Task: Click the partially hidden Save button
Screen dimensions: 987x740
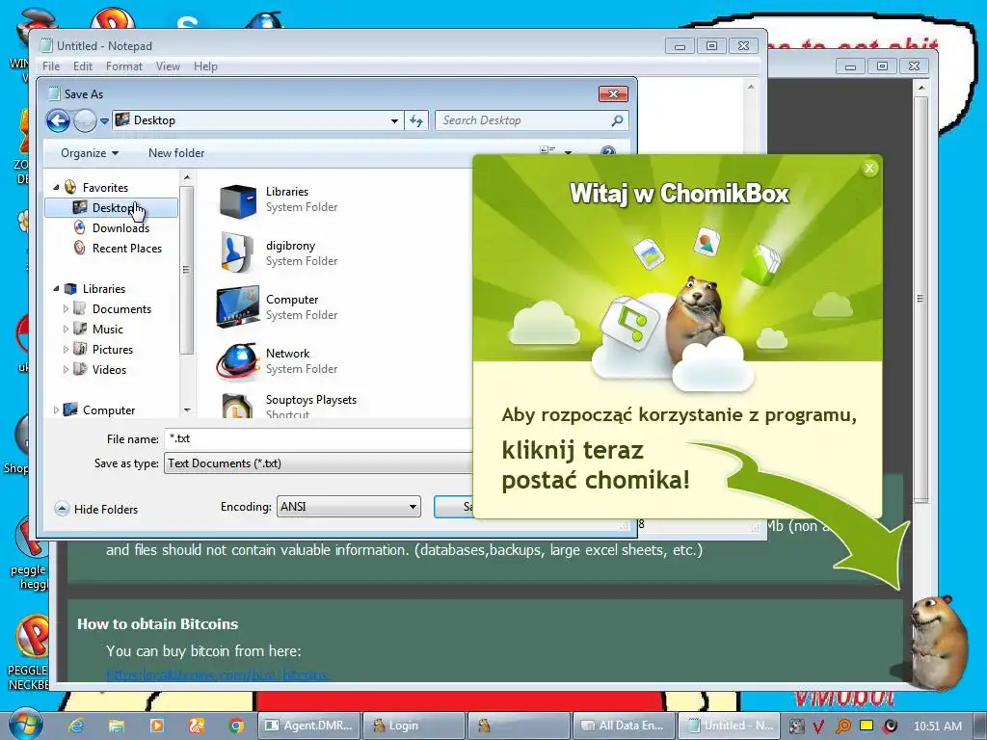Action: pos(453,507)
